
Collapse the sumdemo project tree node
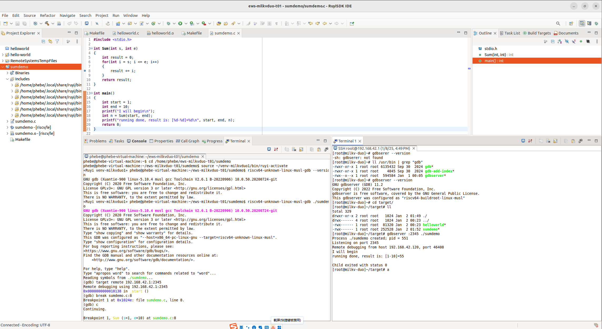tap(3, 67)
